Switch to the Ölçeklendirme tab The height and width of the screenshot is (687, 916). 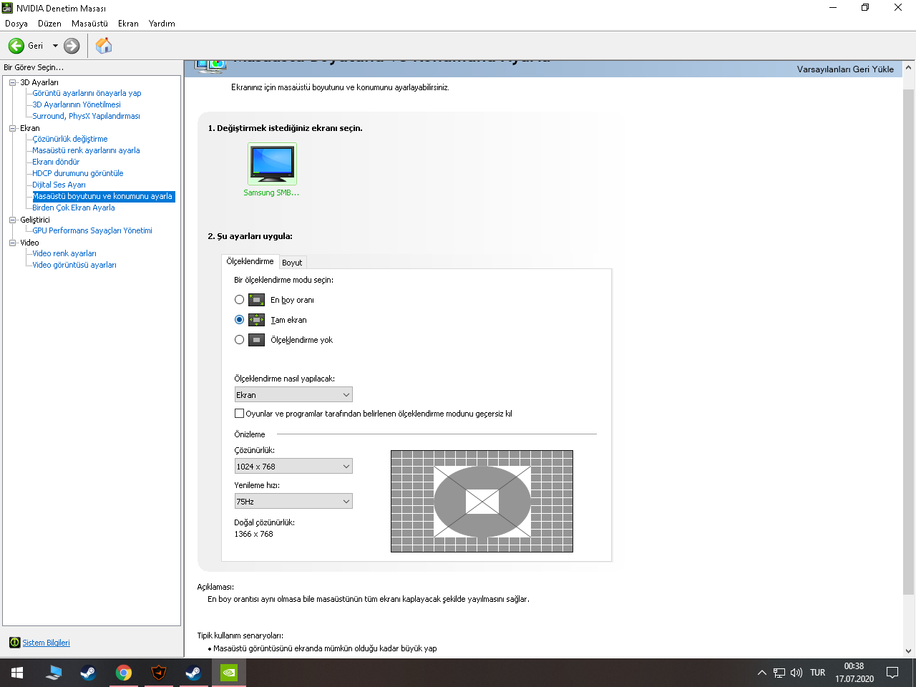250,261
